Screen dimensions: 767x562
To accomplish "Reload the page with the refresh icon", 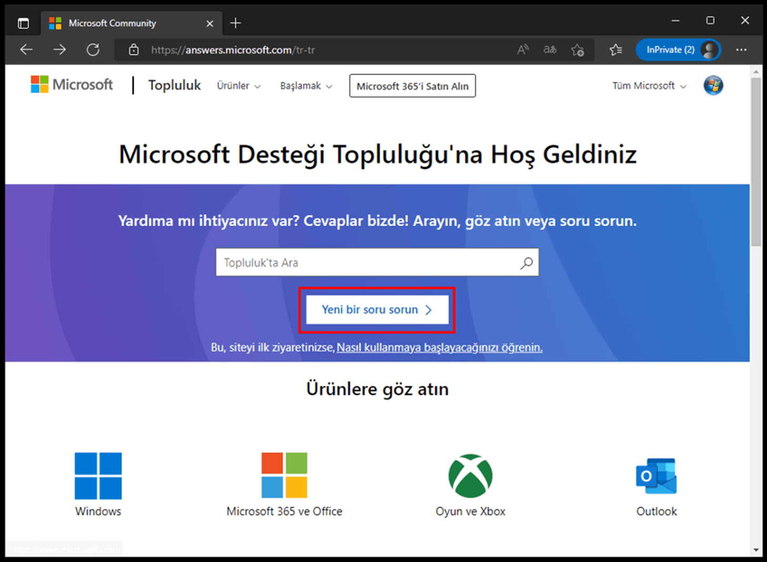I will [x=93, y=50].
